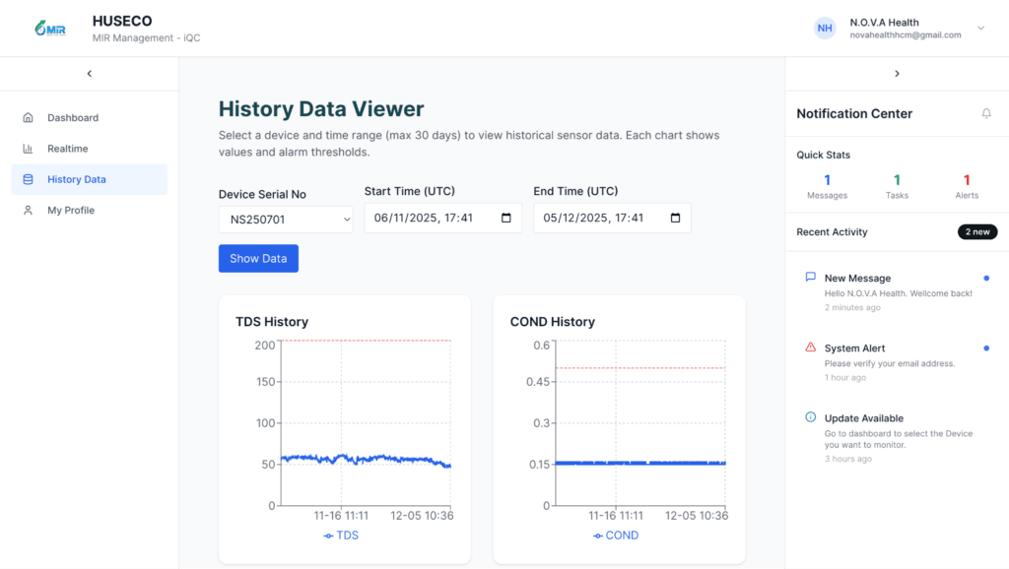
Task: Collapse the left sidebar
Action: [89, 74]
